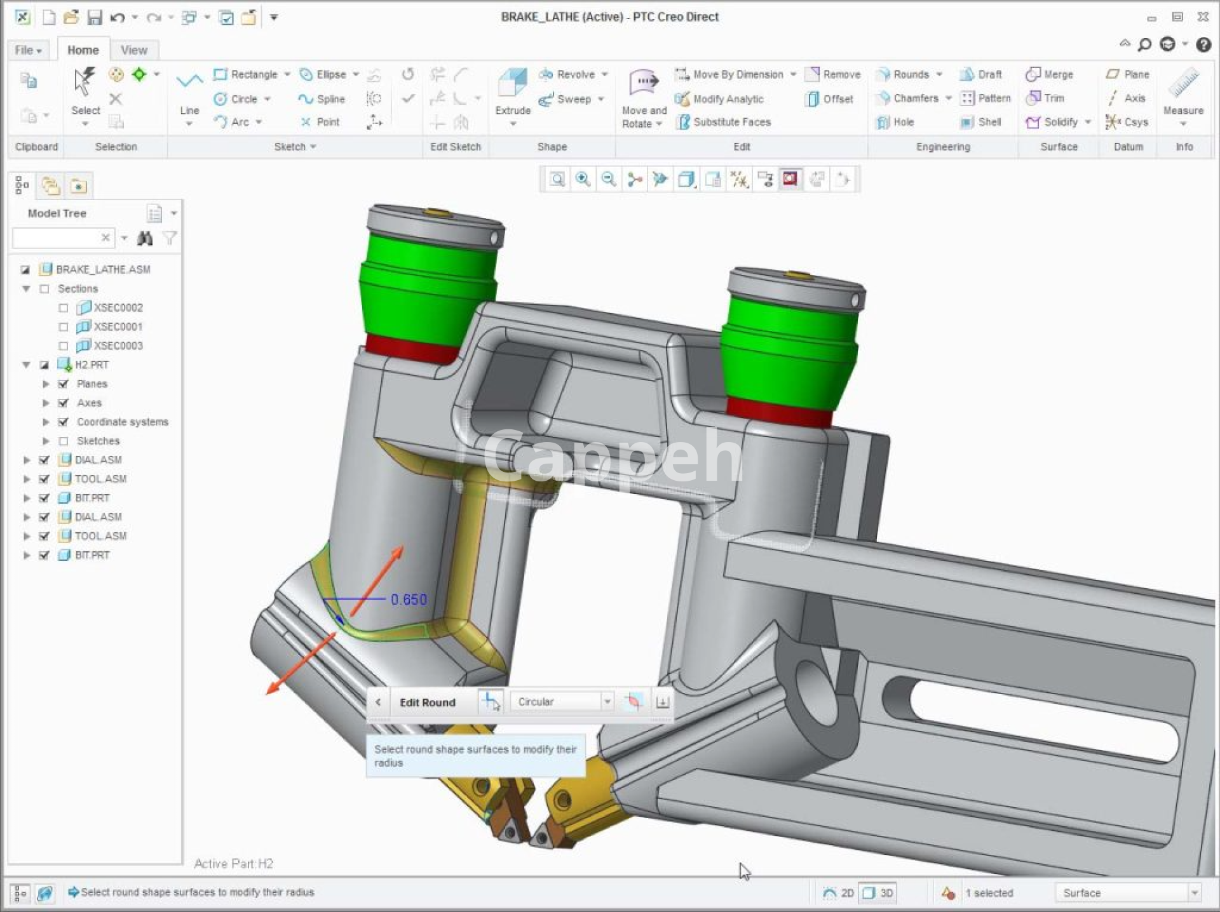Image resolution: width=1220 pixels, height=912 pixels.
Task: Expand the Planes tree node
Action: (46, 384)
